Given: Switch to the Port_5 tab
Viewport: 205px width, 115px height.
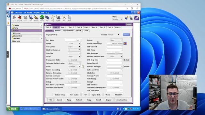Looking at the screenshot, I should [x=87, y=27].
